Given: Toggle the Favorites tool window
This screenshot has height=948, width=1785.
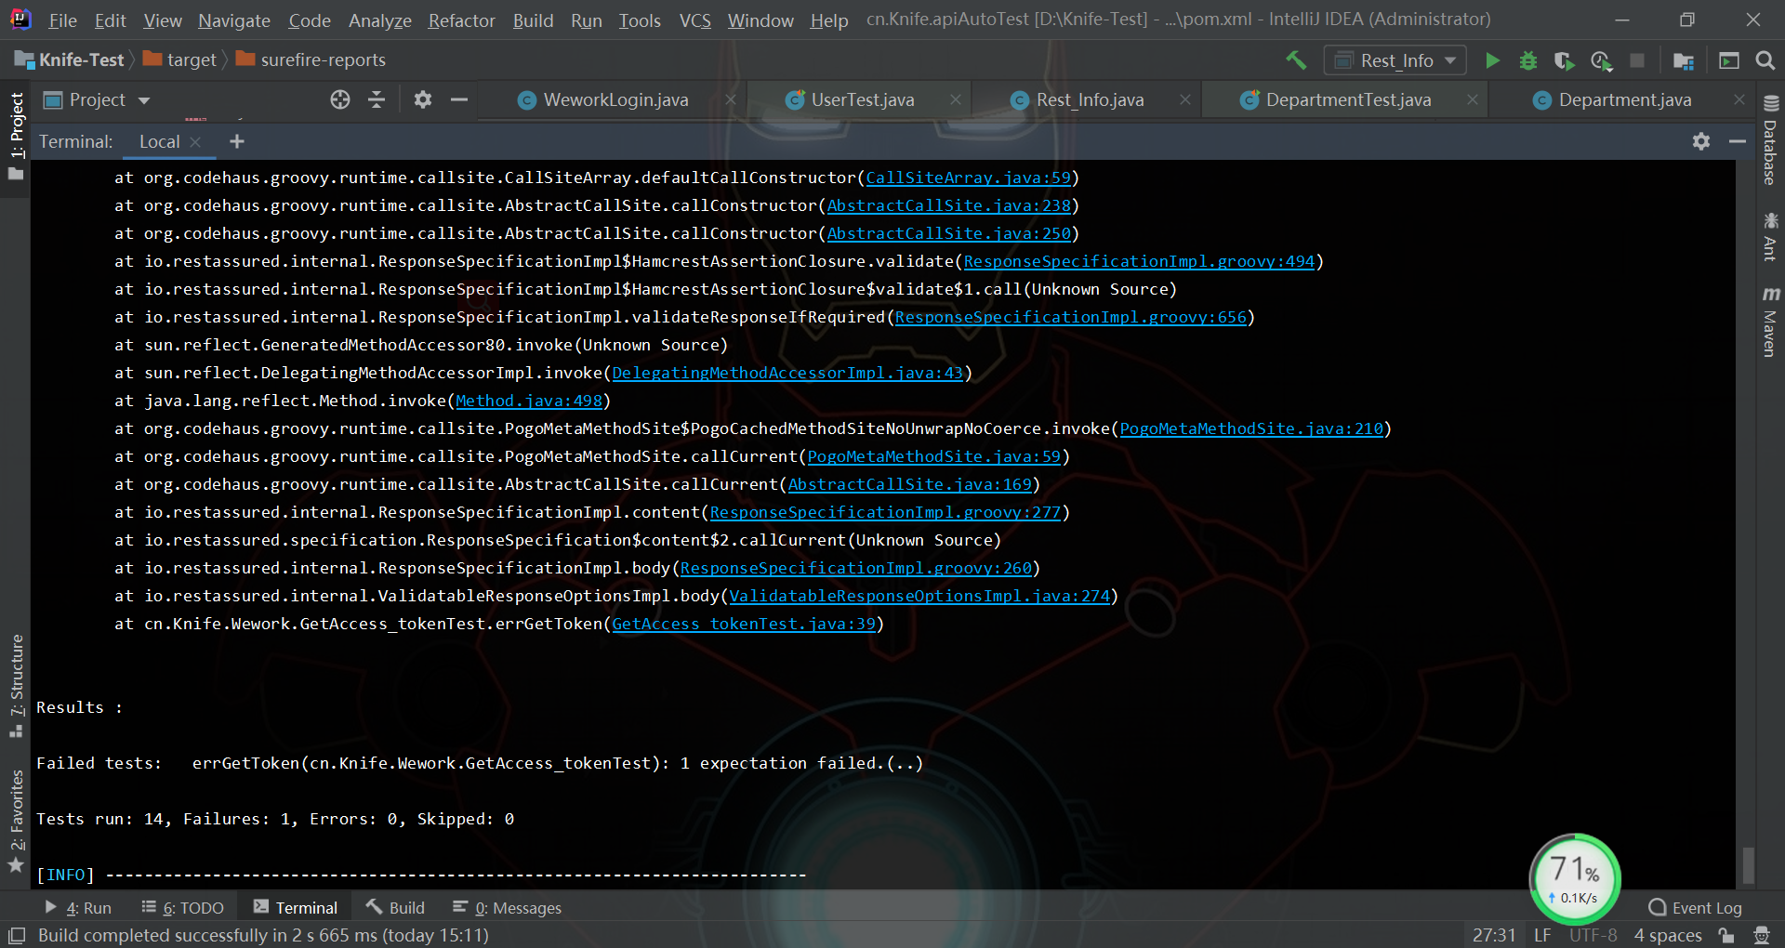Looking at the screenshot, I should pos(16,821).
